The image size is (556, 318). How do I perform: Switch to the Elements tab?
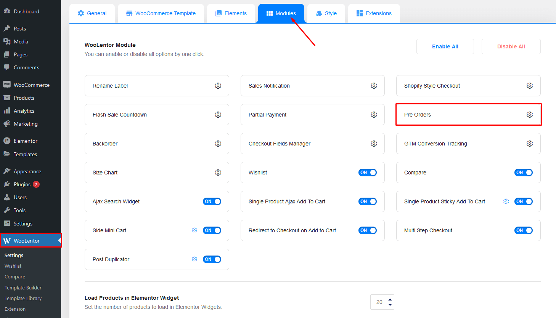[231, 13]
